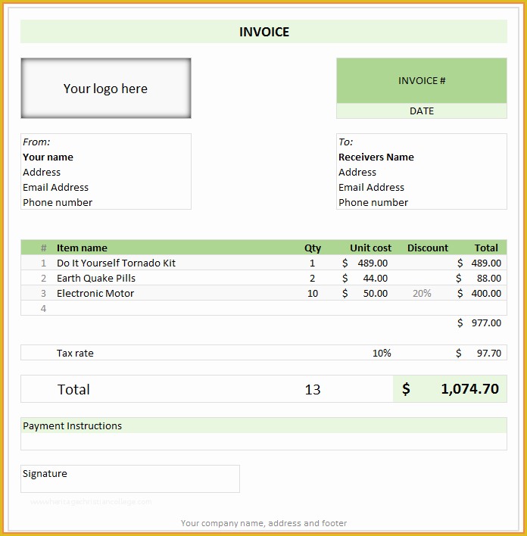
Task: Click the 1,074.70 grand total
Action: click(x=470, y=388)
